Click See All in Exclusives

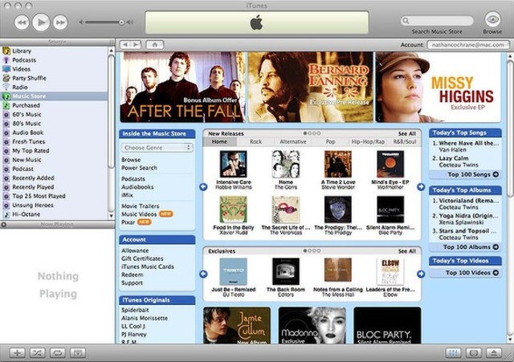407,251
